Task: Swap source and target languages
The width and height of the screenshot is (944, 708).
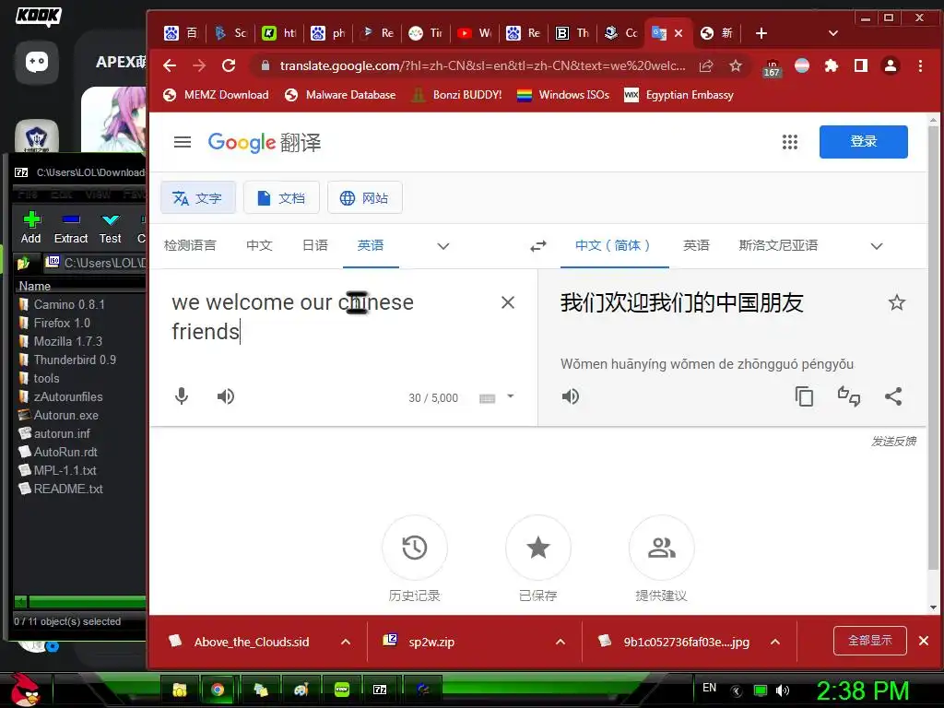Action: (538, 245)
